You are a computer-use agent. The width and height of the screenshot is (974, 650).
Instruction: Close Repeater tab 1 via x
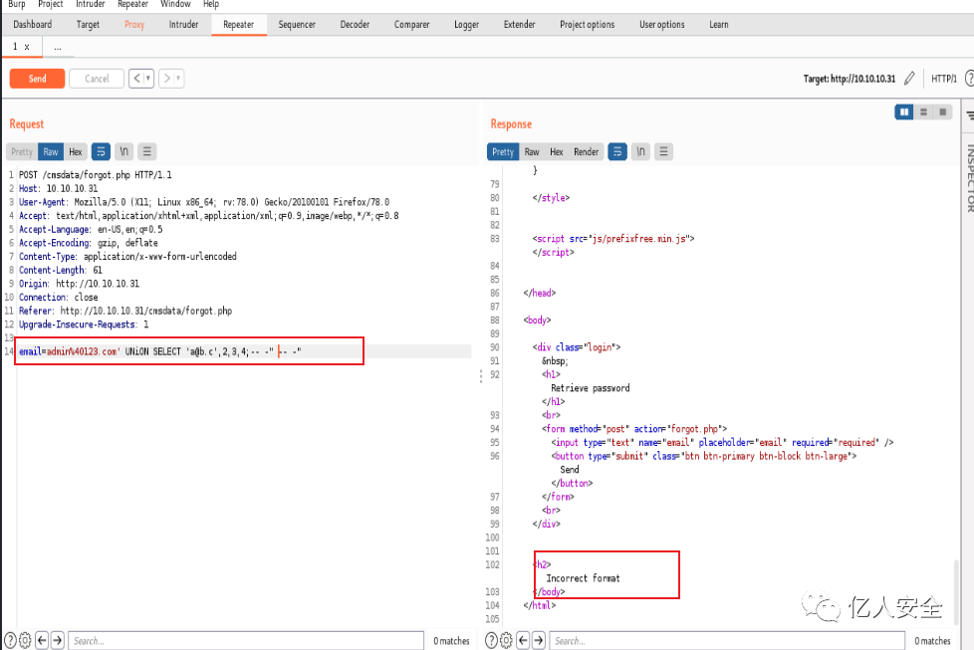click(x=27, y=47)
